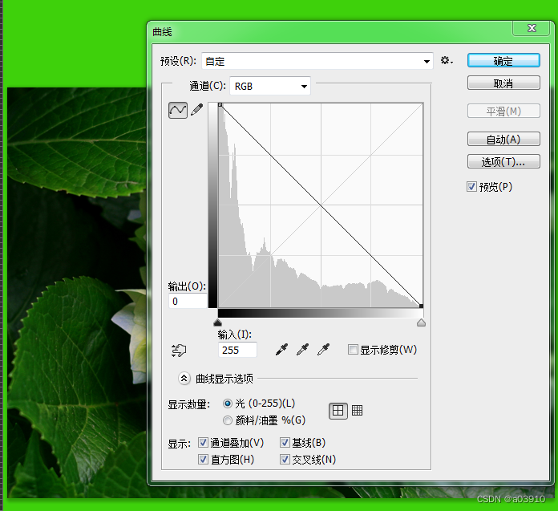This screenshot has height=511, width=558.
Task: Toggle the 预览(P) preview checkbox
Action: [x=471, y=187]
